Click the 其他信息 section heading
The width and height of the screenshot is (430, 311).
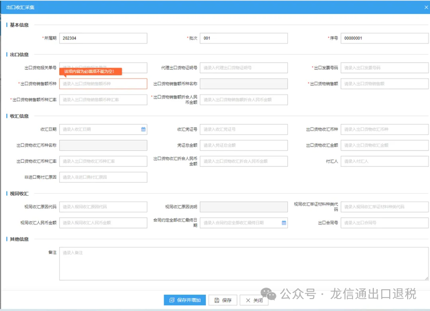click(x=19, y=239)
